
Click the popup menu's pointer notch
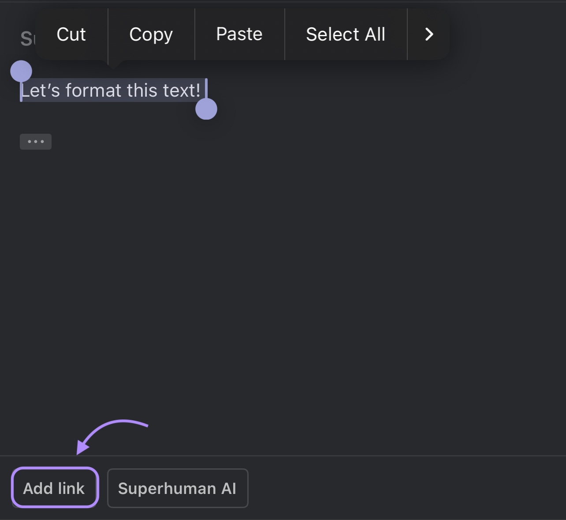pos(113,64)
